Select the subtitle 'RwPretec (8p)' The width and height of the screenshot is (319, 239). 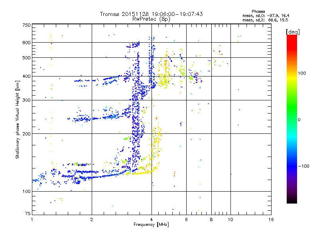[x=151, y=19]
